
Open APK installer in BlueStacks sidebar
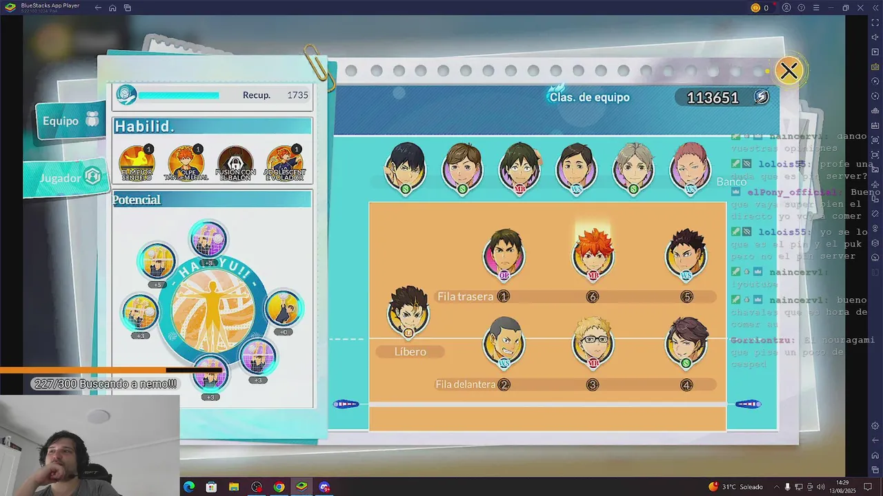875,125
